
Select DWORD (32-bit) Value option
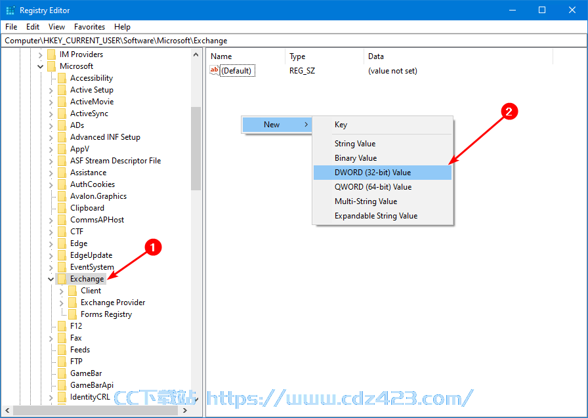click(x=383, y=173)
